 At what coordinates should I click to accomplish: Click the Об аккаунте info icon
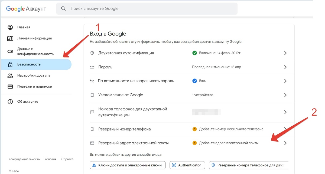pyautogui.click(x=10, y=102)
